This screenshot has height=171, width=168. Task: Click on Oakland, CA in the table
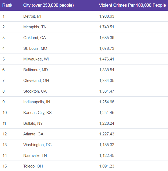(35, 38)
